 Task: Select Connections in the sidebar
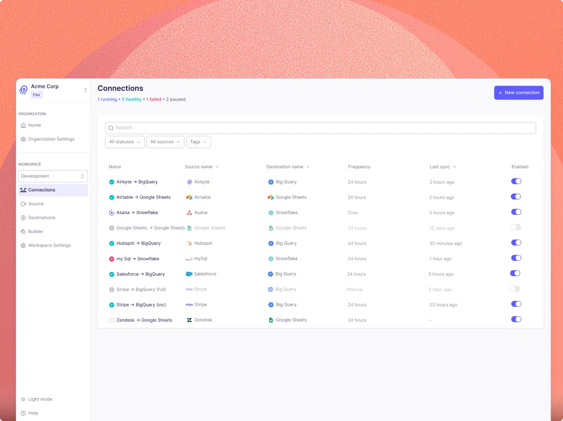tap(53, 190)
